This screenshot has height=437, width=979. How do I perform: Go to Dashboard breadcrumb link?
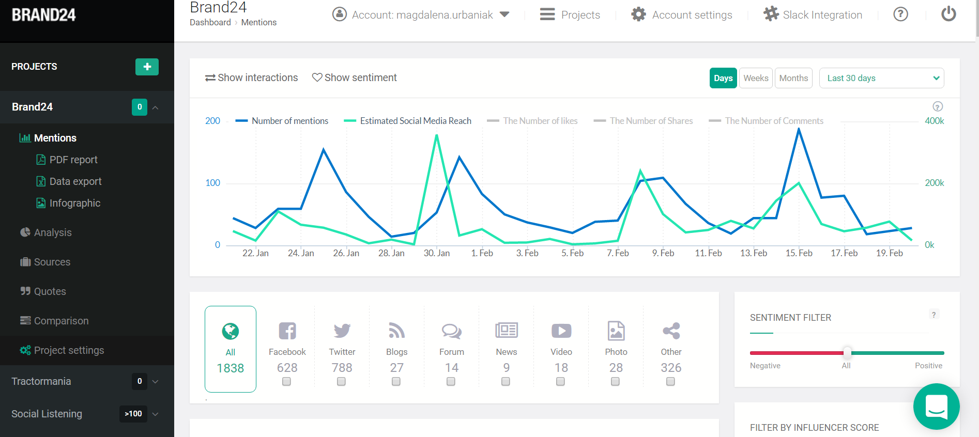(x=210, y=22)
